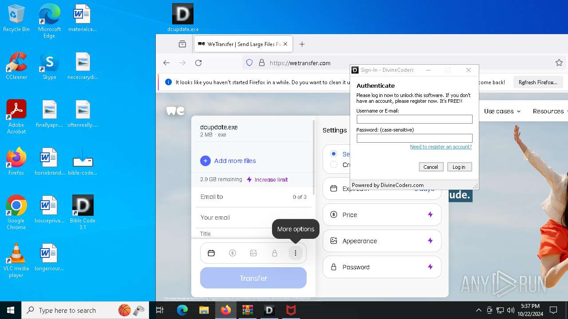
Task: Close the WeTransfer tab
Action: [285, 44]
